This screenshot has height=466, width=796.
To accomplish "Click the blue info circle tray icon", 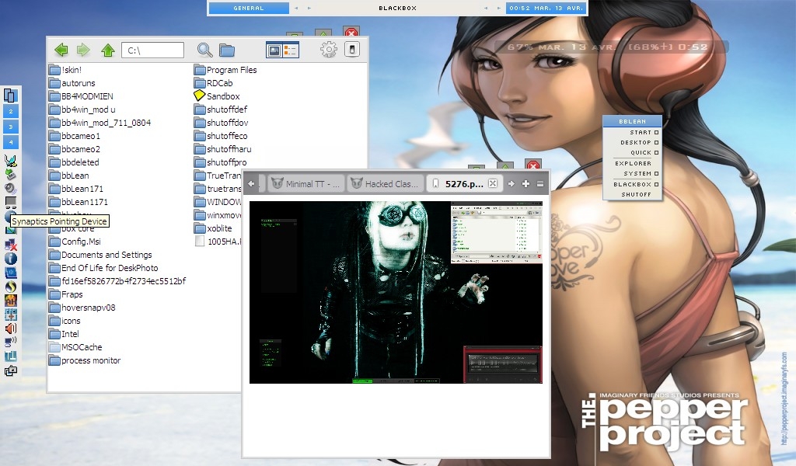I will [11, 259].
